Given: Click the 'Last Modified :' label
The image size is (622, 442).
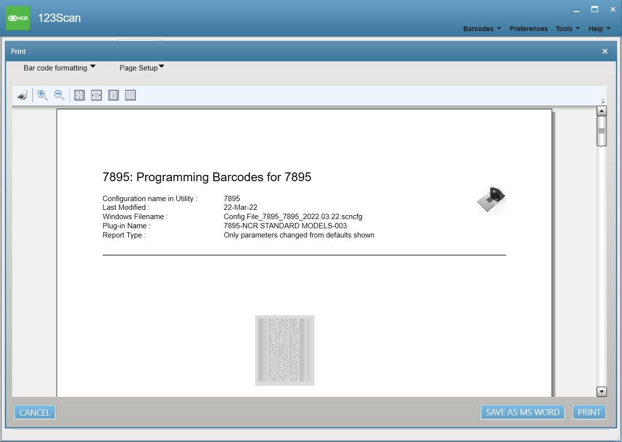Looking at the screenshot, I should pos(126,207).
